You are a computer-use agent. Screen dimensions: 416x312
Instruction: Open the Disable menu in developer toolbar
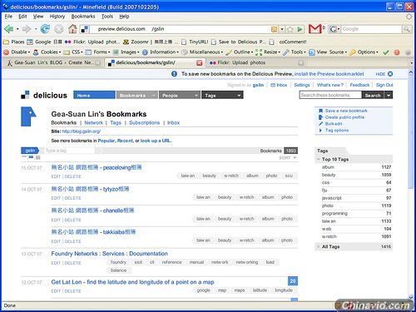(17, 52)
